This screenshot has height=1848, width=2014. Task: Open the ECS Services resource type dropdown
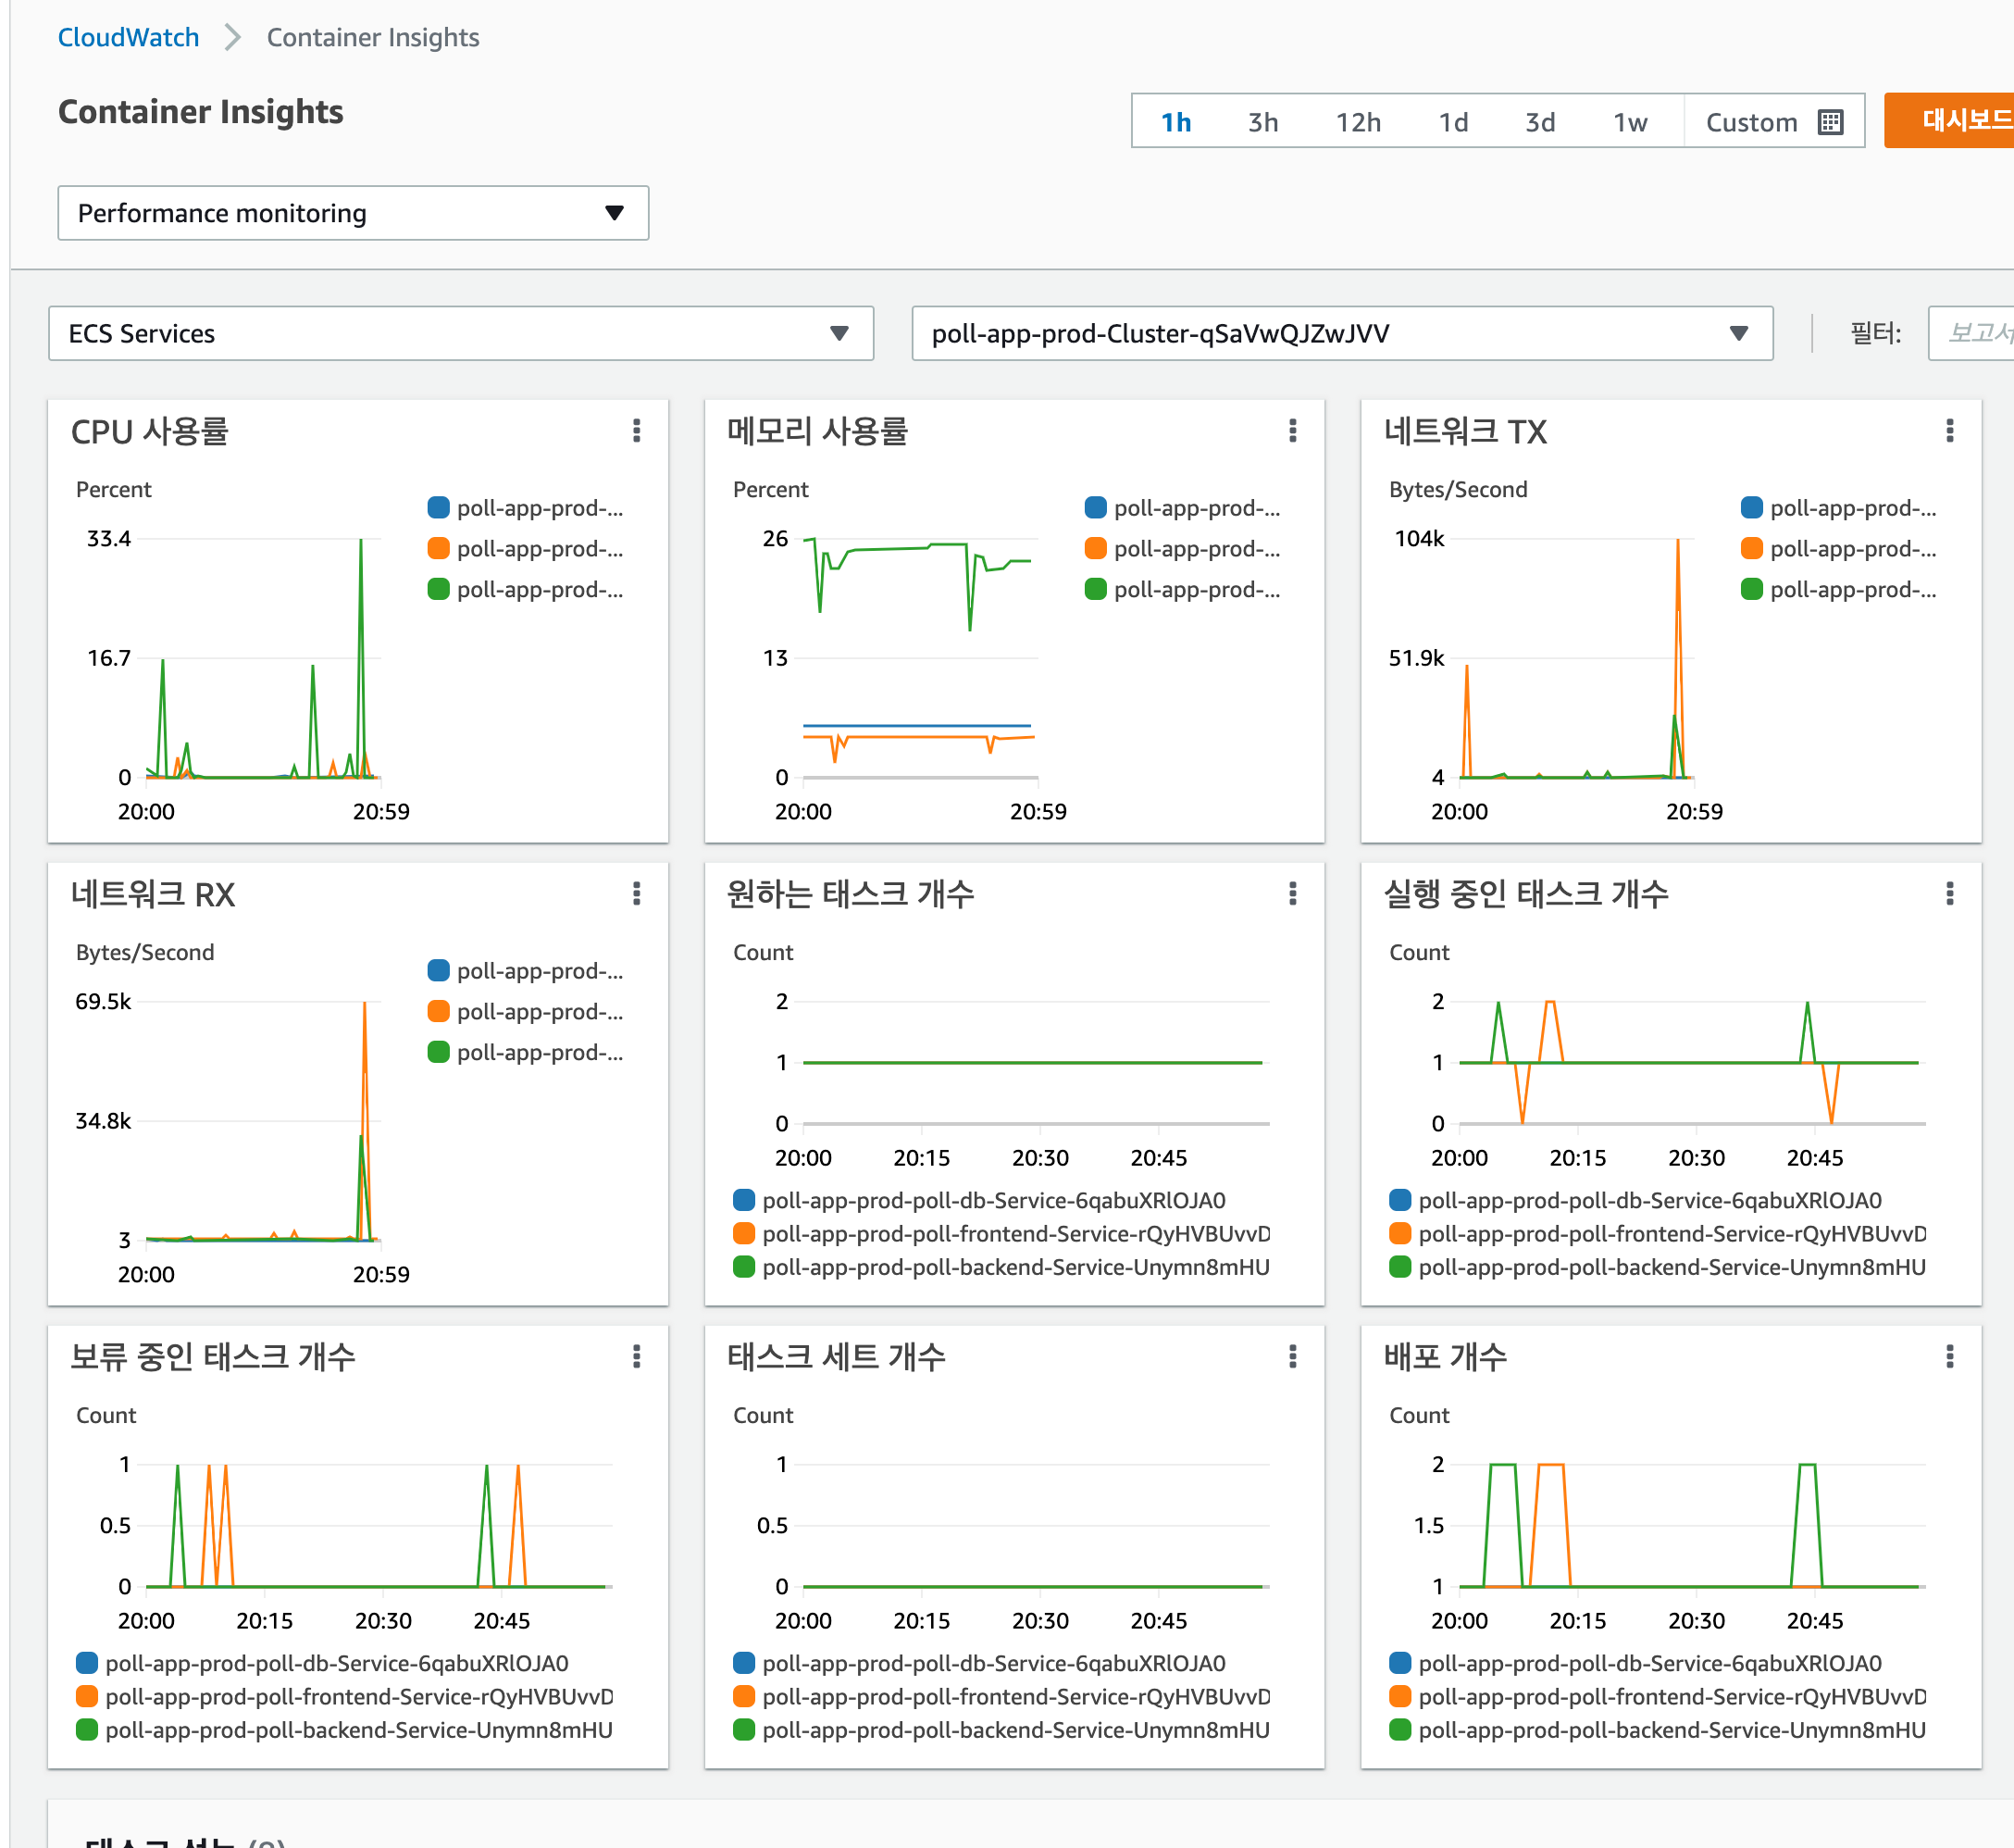(461, 333)
